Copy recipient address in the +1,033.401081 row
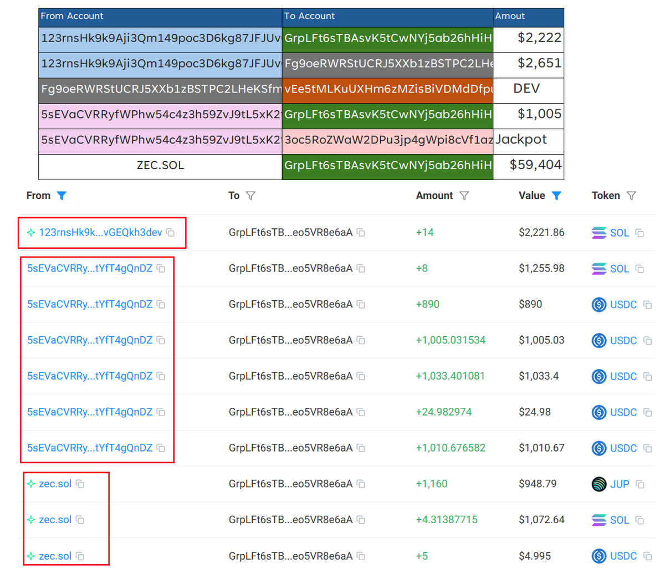This screenshot has width=665, height=579. tap(361, 376)
